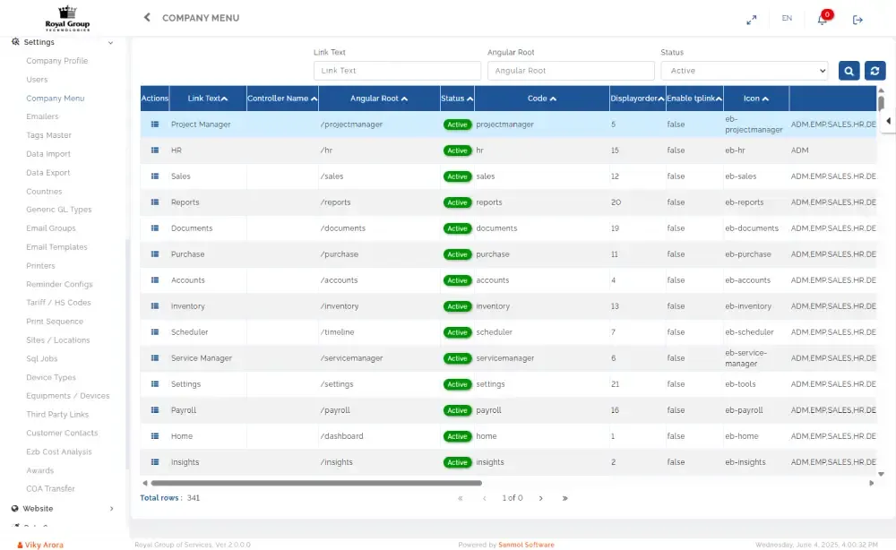This screenshot has width=896, height=550.
Task: Click the logout icon in header
Action: tap(857, 19)
